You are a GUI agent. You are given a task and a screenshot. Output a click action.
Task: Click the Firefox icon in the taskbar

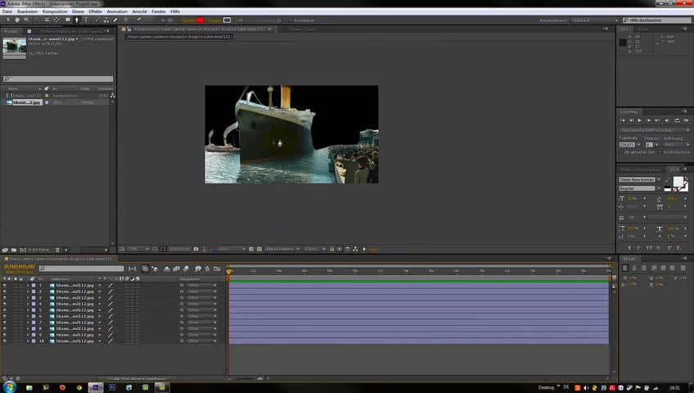click(x=62, y=386)
